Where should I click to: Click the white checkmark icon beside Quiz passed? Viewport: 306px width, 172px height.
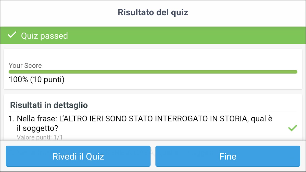[x=12, y=35]
